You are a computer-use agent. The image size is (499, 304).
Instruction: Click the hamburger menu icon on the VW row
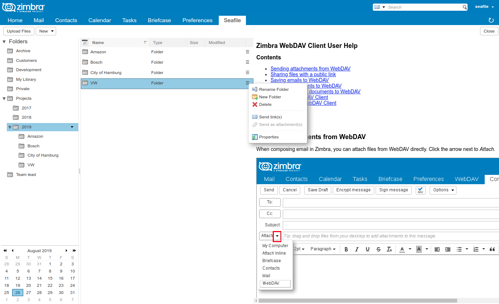pyautogui.click(x=247, y=83)
